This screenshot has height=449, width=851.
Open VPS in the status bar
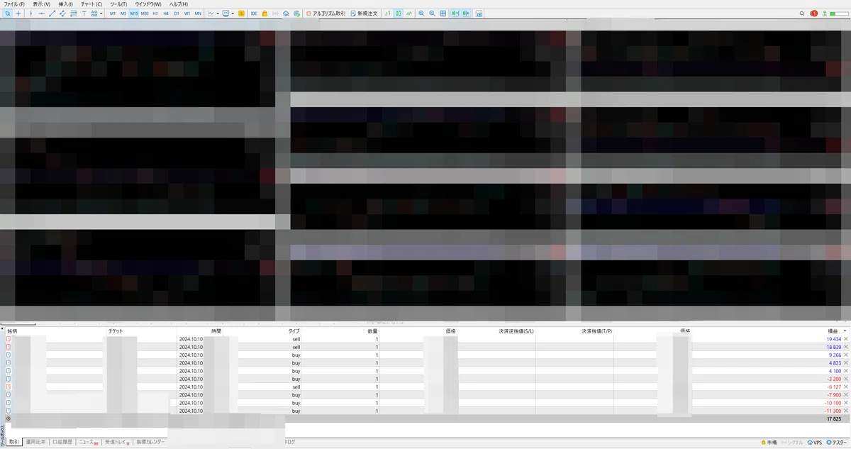814,442
